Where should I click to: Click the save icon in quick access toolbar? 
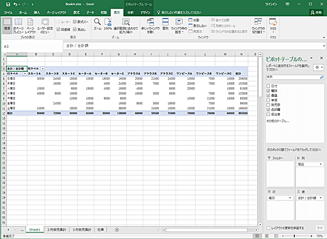(8, 4)
